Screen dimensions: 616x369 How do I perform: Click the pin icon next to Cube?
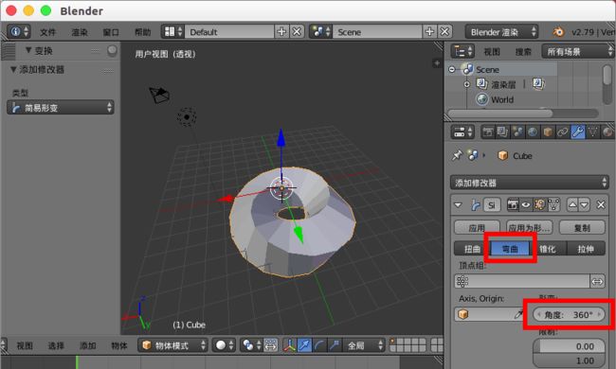coord(457,156)
